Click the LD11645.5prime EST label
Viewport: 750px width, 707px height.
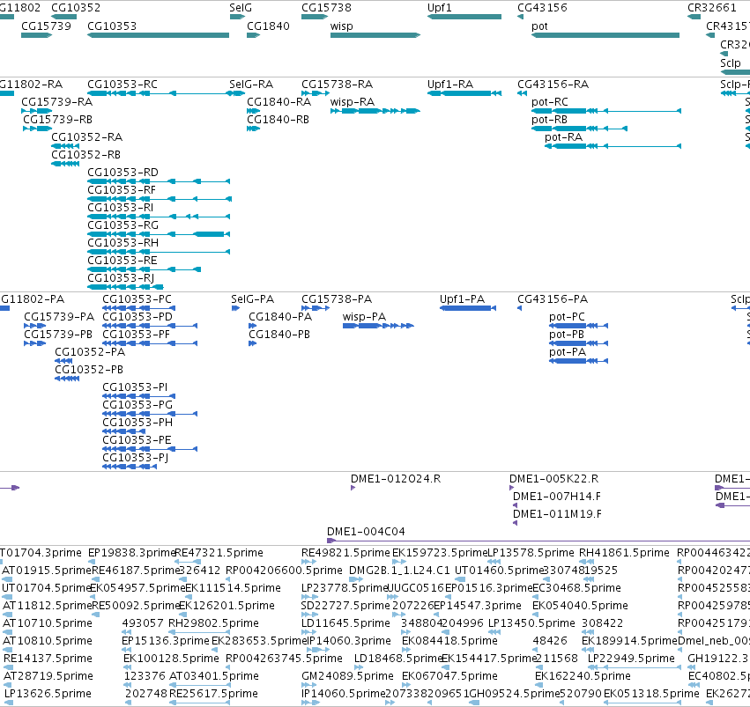pyautogui.click(x=345, y=623)
